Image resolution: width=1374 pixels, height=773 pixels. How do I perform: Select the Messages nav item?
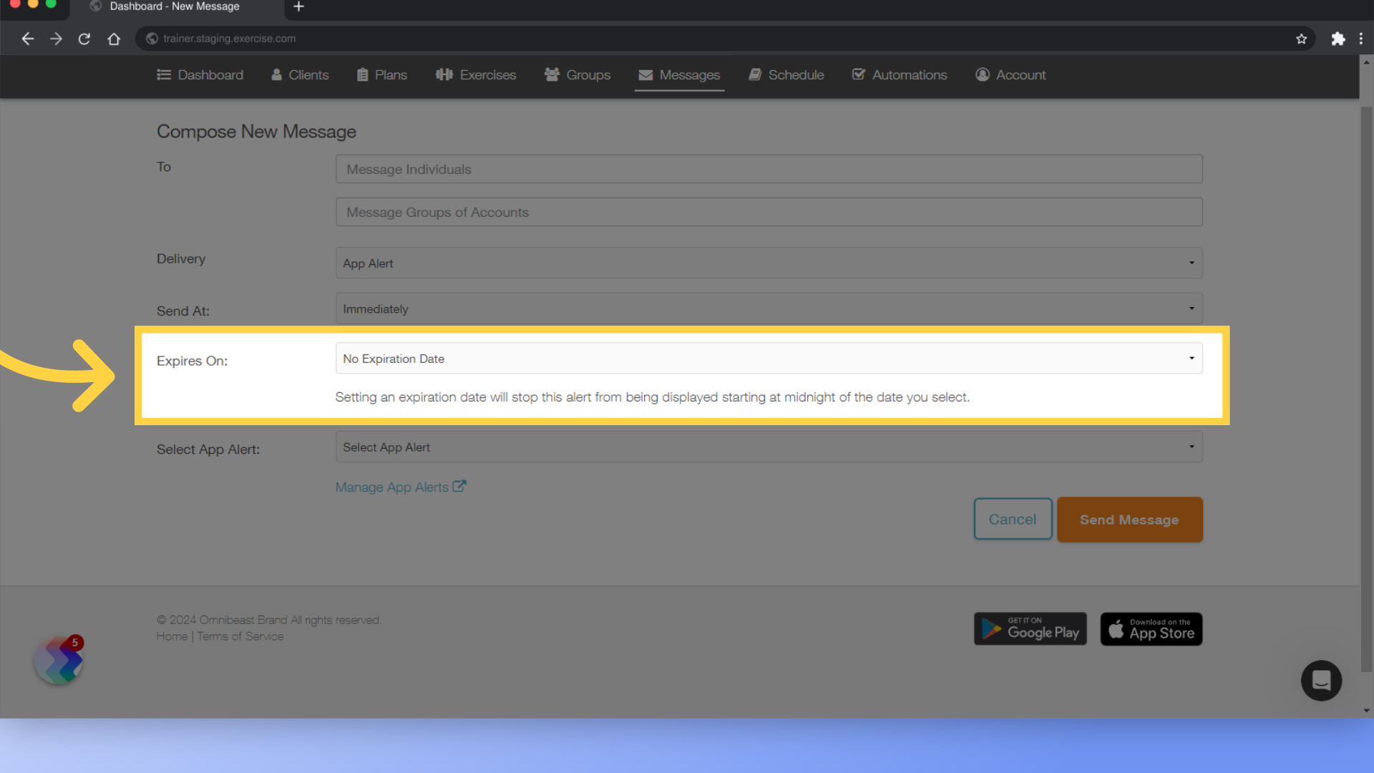pyautogui.click(x=679, y=75)
